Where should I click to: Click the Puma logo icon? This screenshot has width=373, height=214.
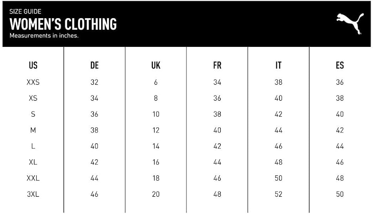[x=350, y=23]
